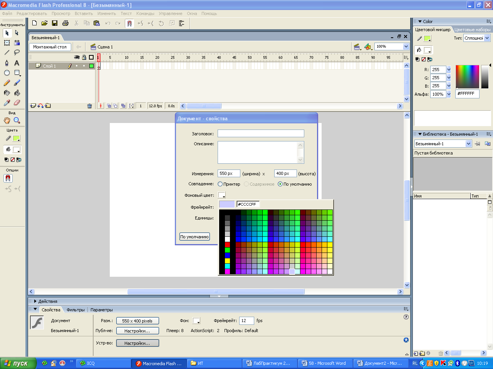Viewport: 493px width, 369px height.
Task: Open the Тип fill type dropdown
Action: pos(487,38)
